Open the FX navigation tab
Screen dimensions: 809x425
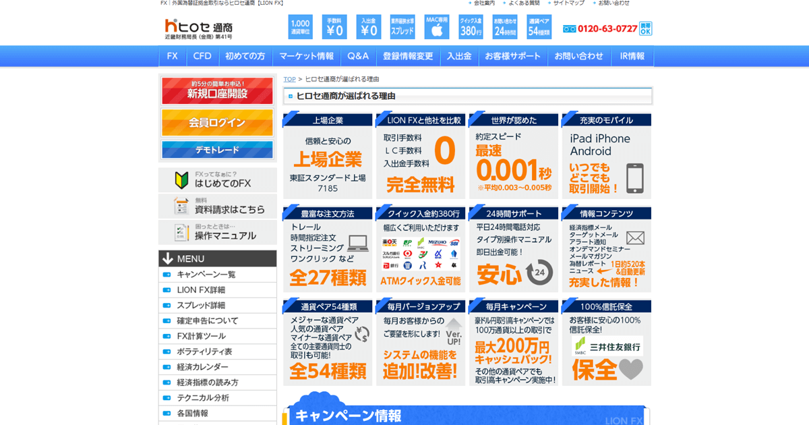(x=173, y=56)
